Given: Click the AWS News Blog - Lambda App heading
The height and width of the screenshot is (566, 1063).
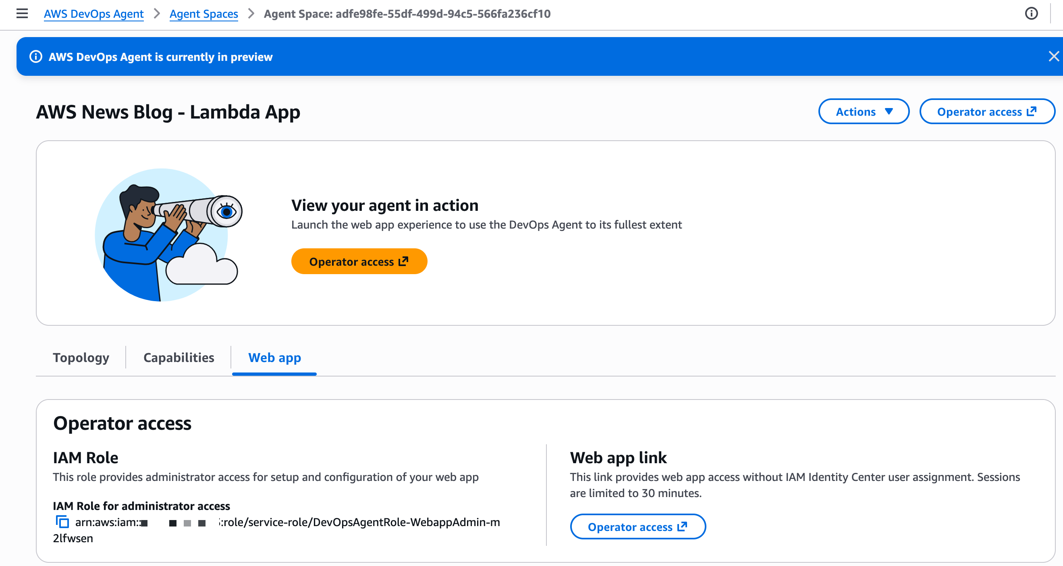Looking at the screenshot, I should pos(168,112).
